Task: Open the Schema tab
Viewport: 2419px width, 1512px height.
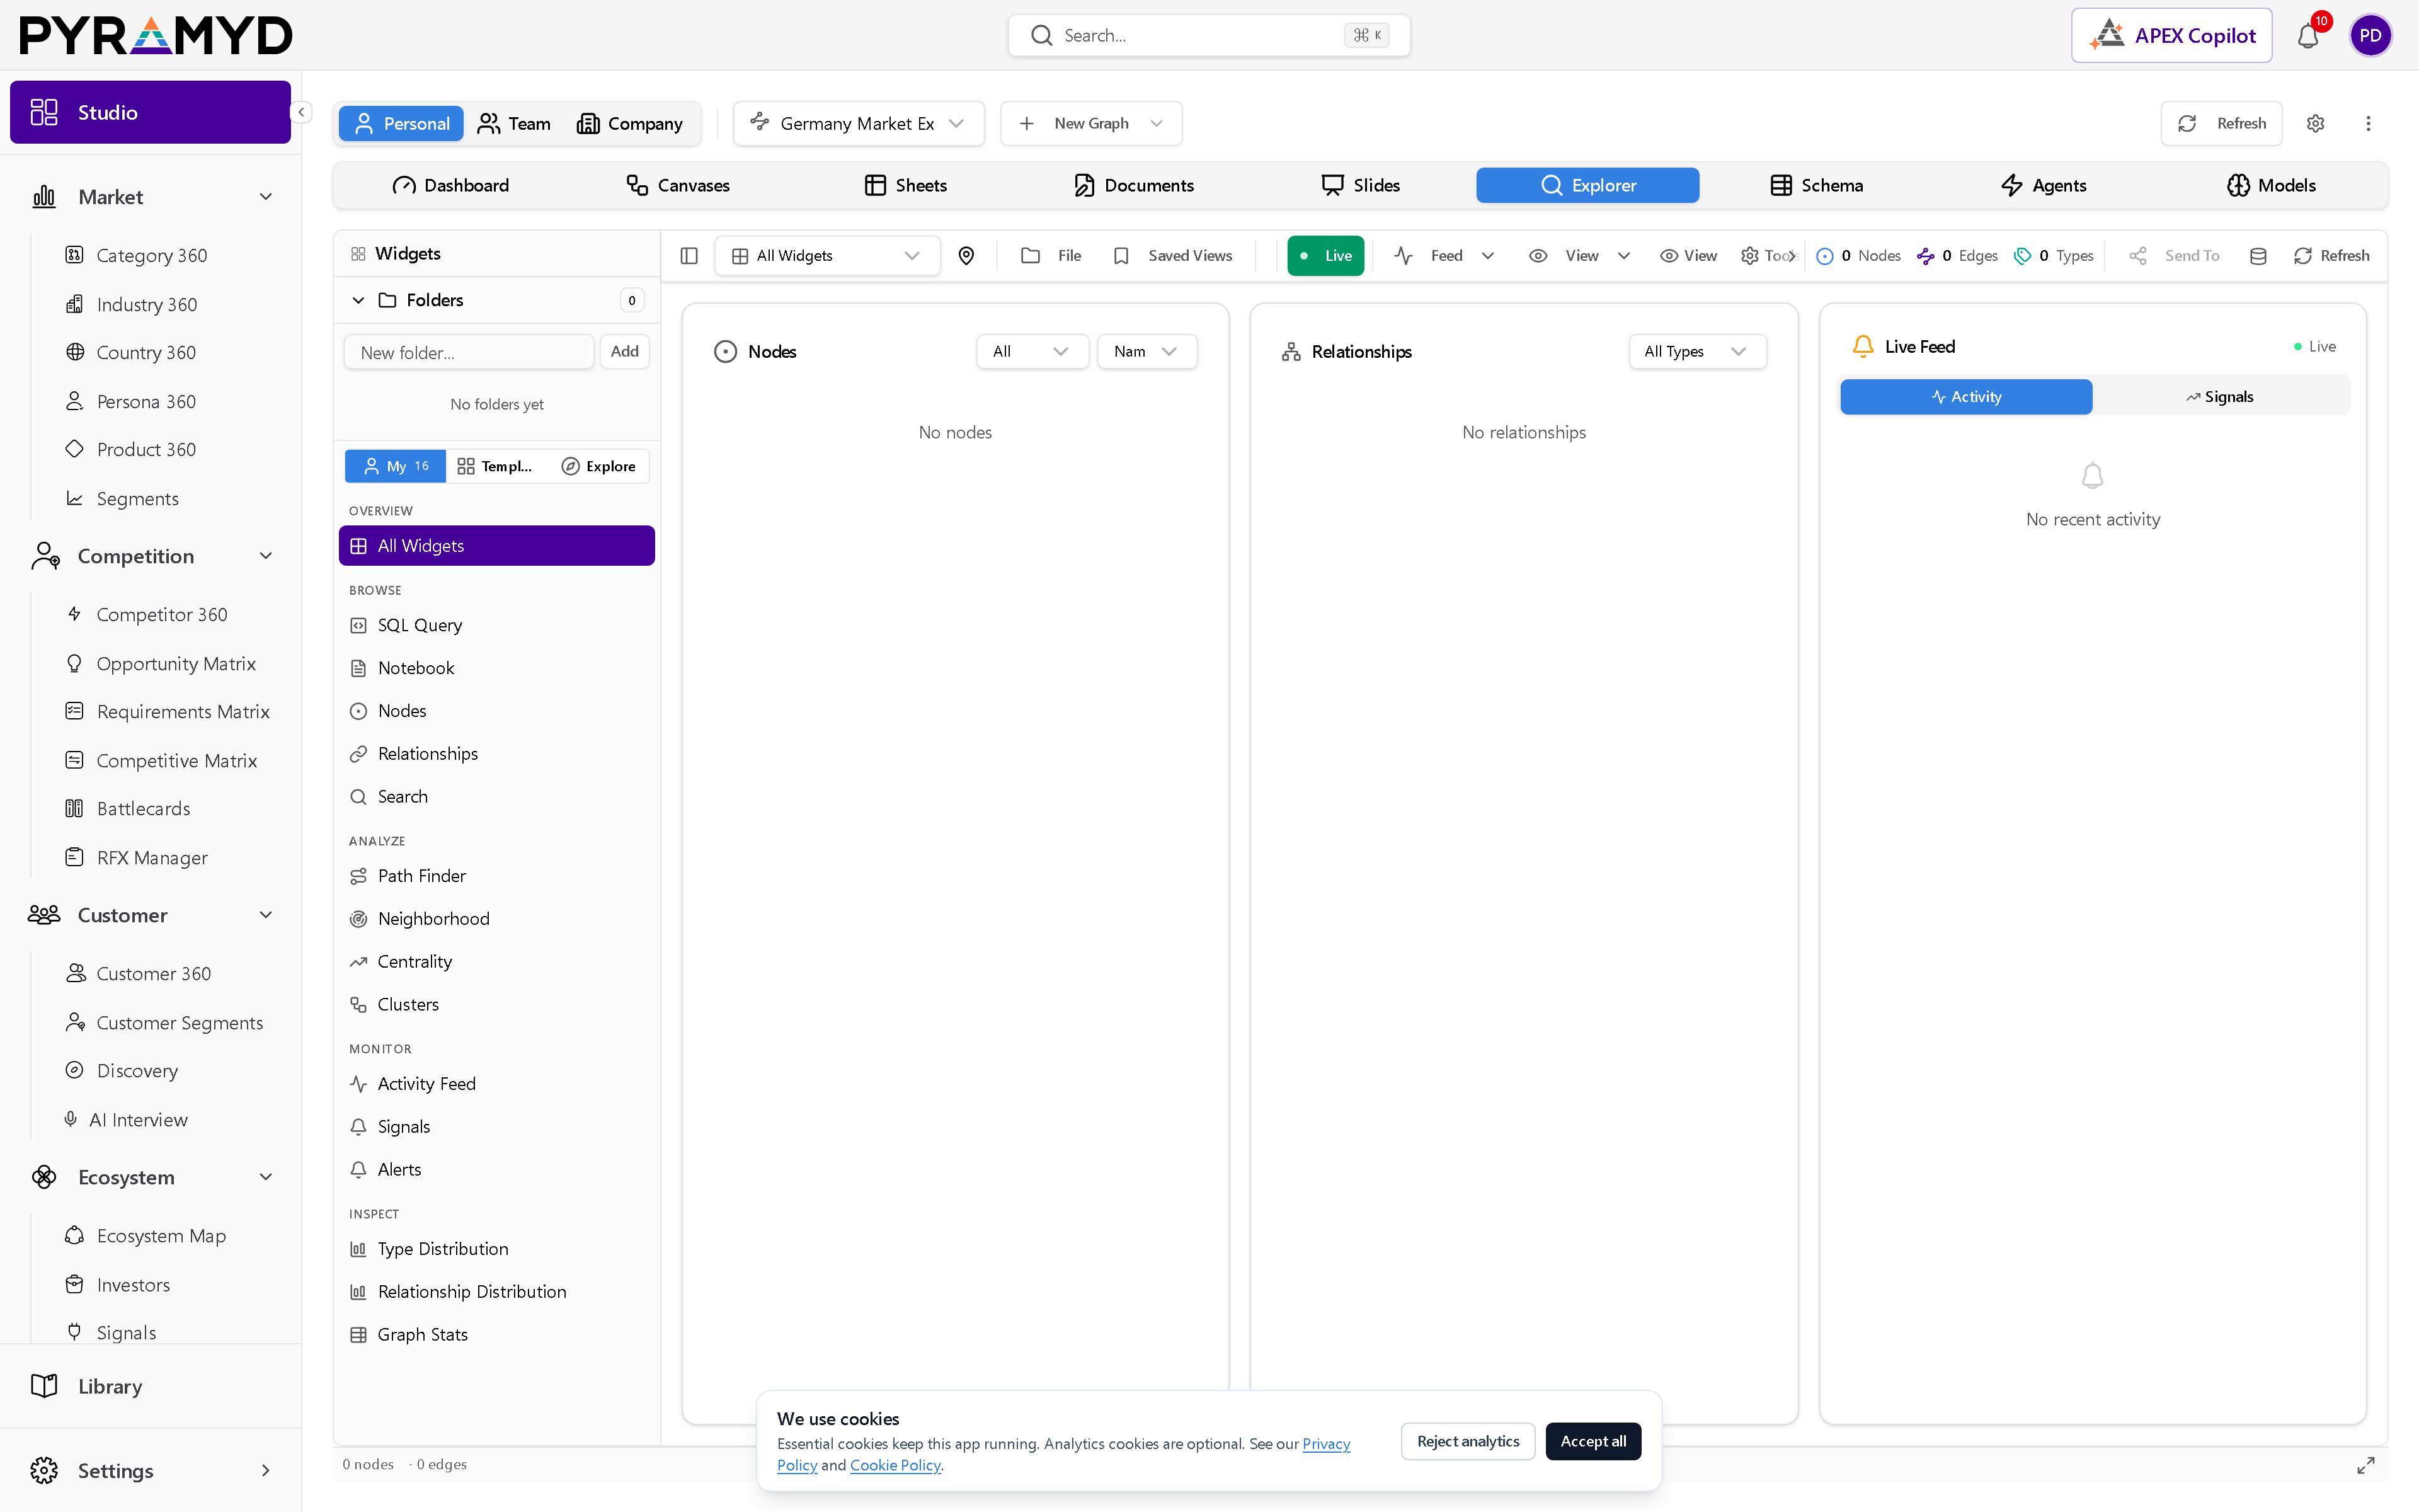Action: point(1816,185)
